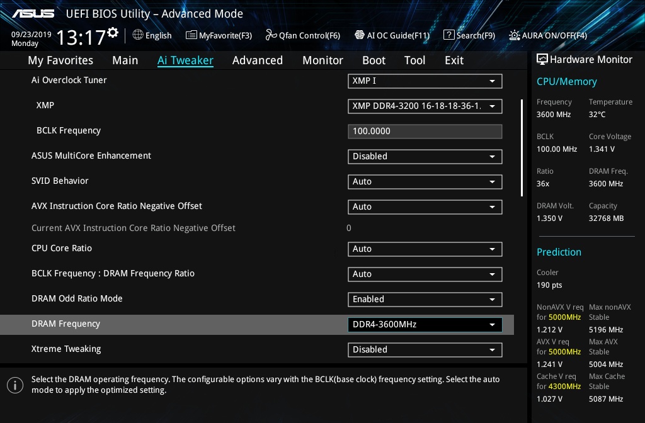This screenshot has width=645, height=423.
Task: Click the gear icon beside the clock
Action: click(113, 32)
